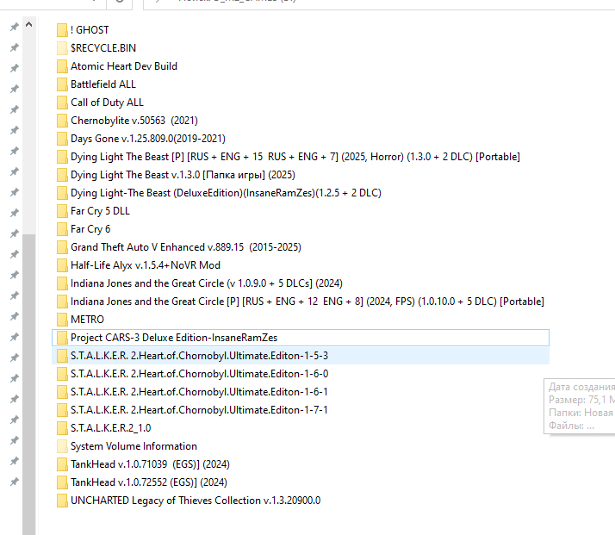Click the Battlefield ALL folder icon
Screen dimensions: 615x535
pos(62,84)
